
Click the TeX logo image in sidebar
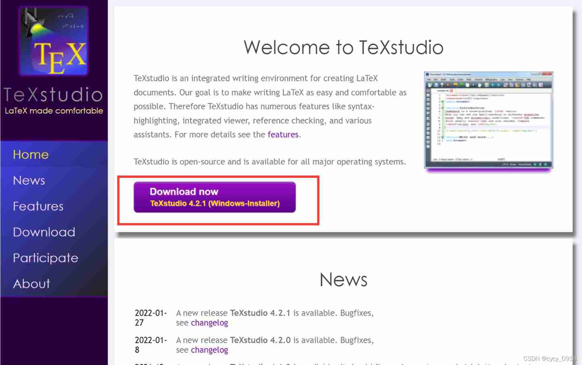54,40
